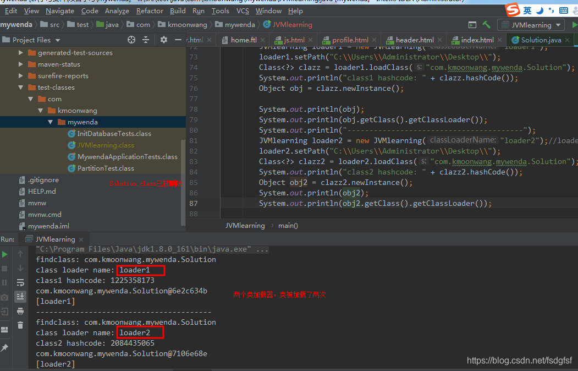Close the JVMlearning run tab

(x=81, y=239)
